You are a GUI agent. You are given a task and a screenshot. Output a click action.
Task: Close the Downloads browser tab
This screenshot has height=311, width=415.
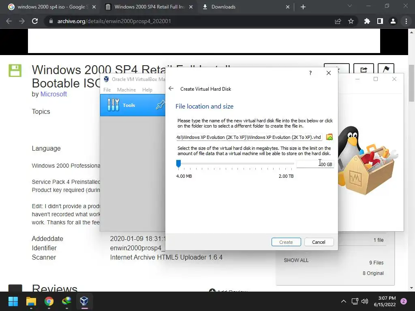[x=288, y=7]
